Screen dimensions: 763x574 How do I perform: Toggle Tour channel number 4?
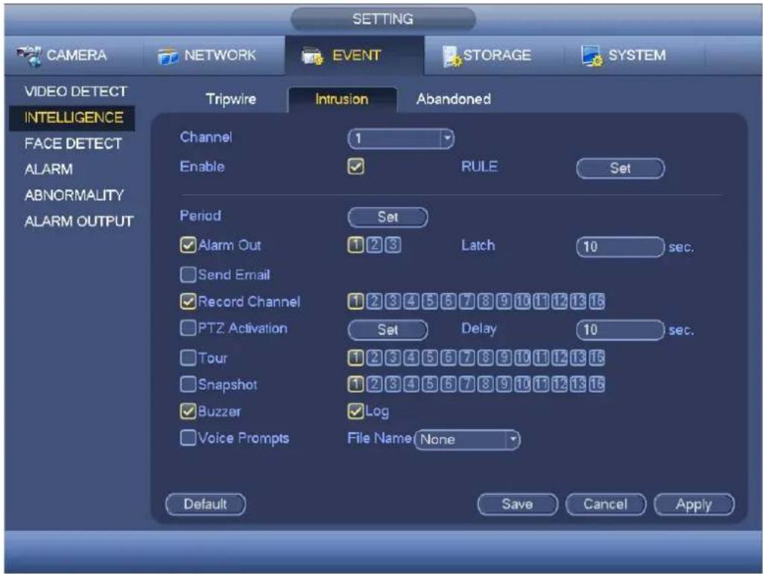(x=411, y=358)
